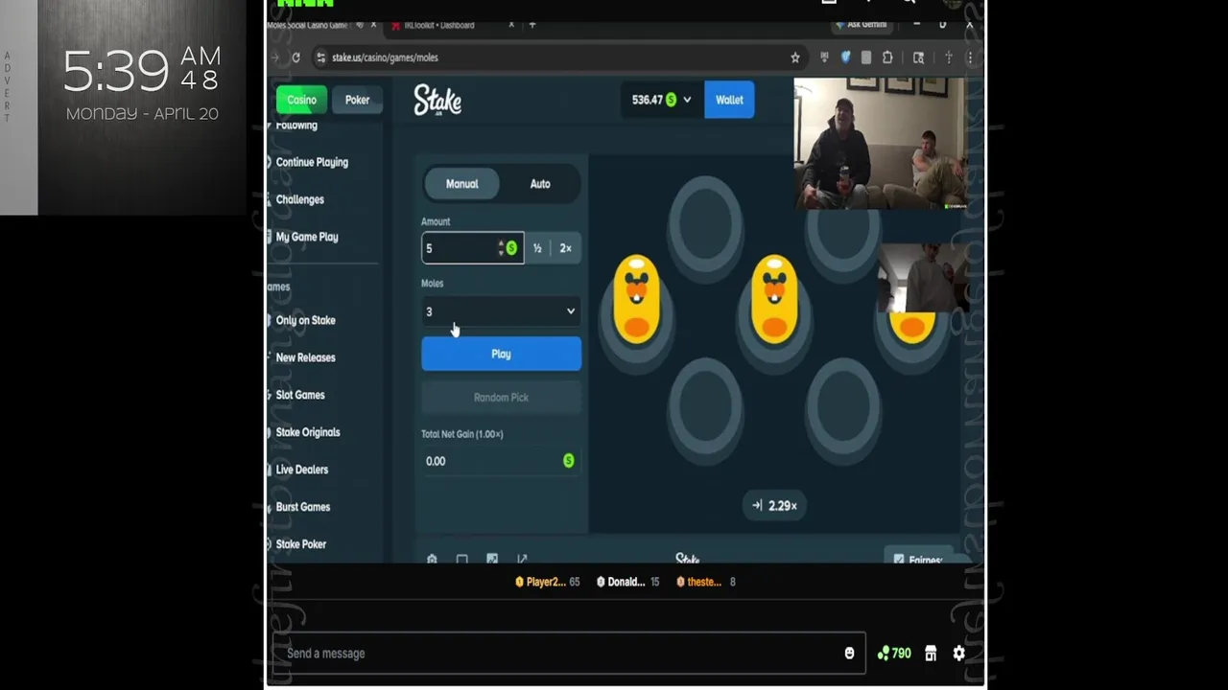This screenshot has height=690, width=1228.
Task: Click the 790 channel points icon
Action: point(894,654)
